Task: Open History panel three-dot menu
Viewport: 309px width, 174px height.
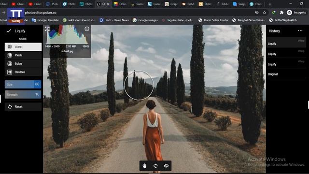Action: coord(300,30)
